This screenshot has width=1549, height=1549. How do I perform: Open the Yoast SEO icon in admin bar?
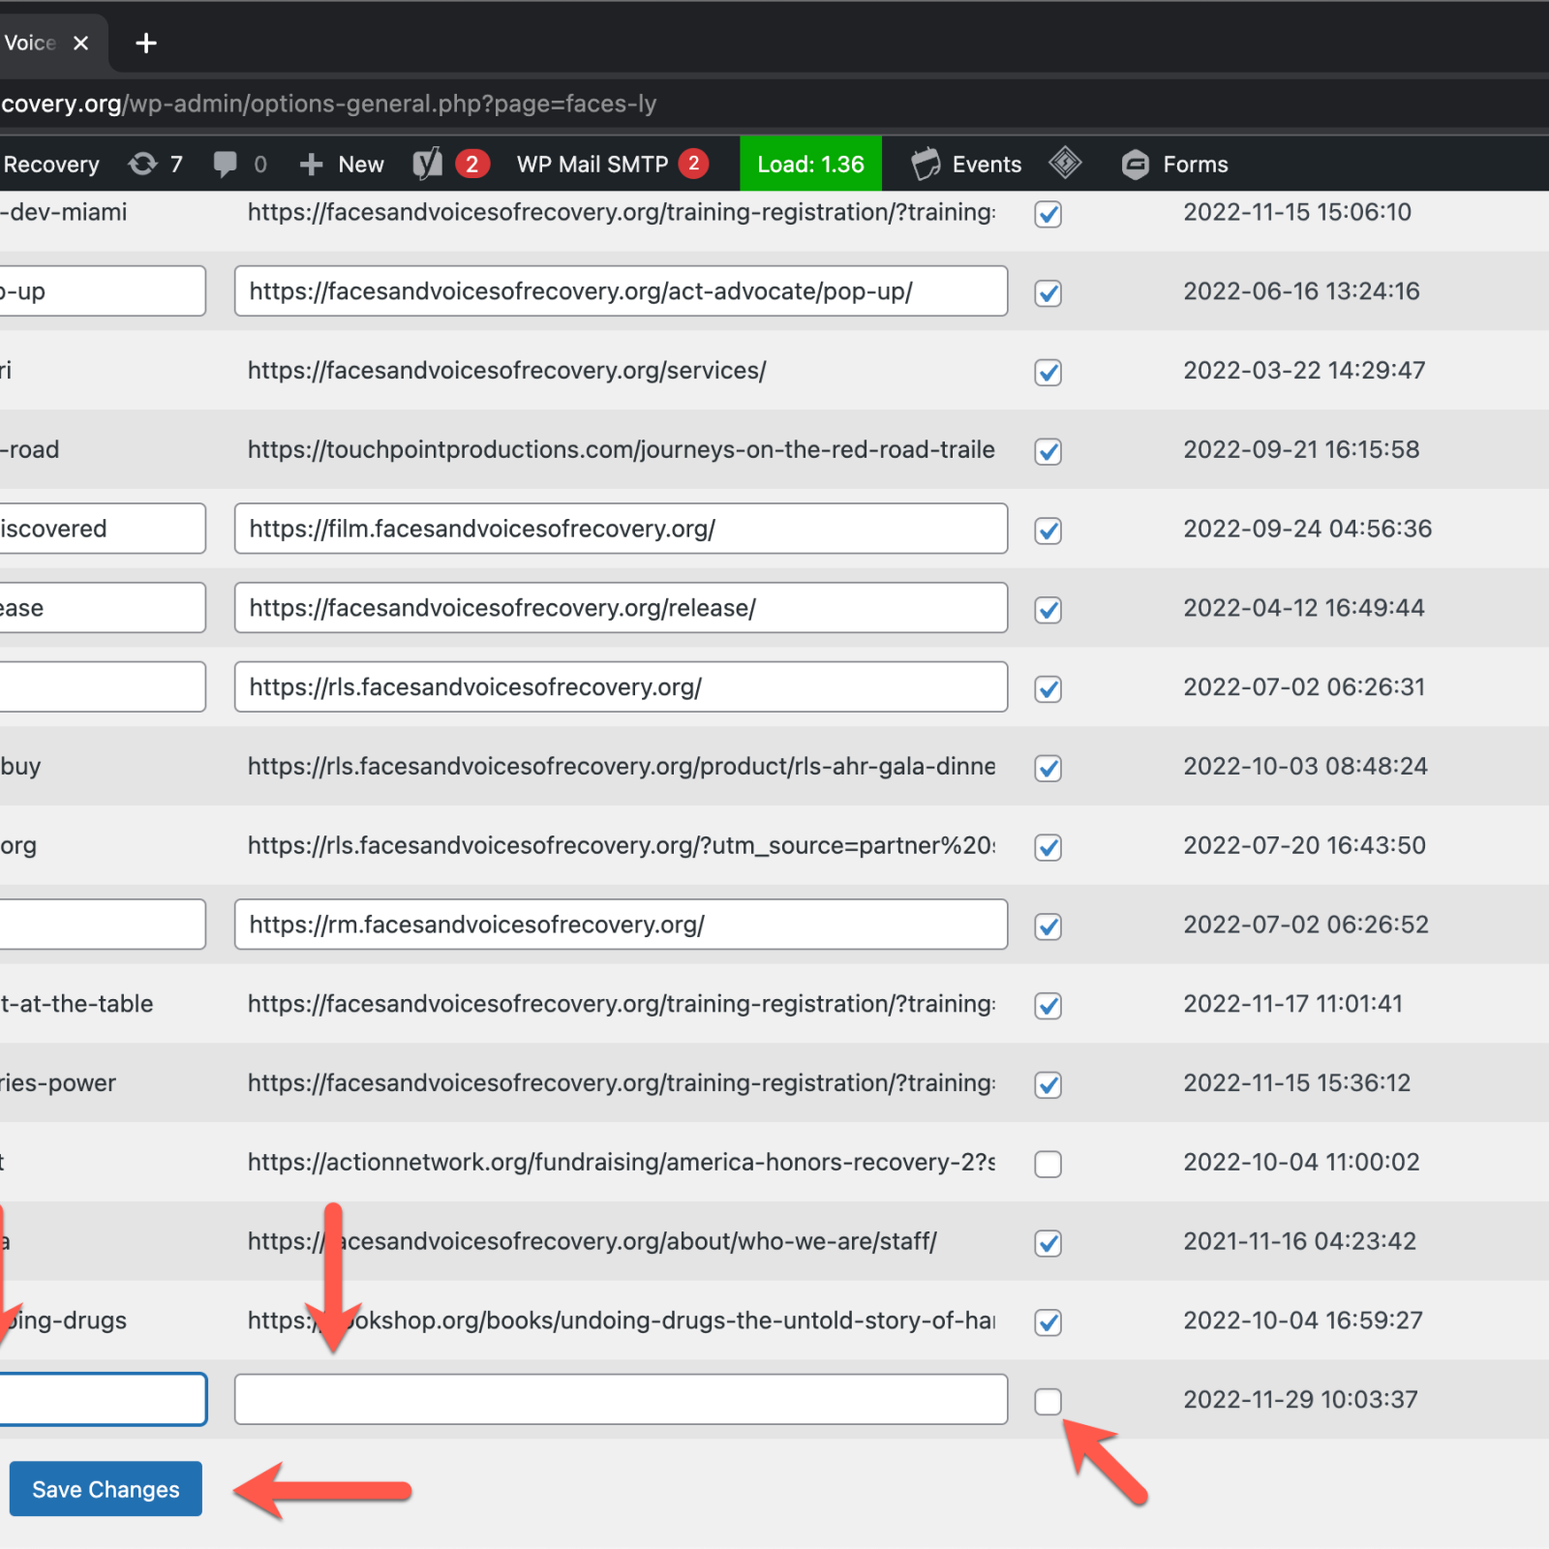pos(427,165)
